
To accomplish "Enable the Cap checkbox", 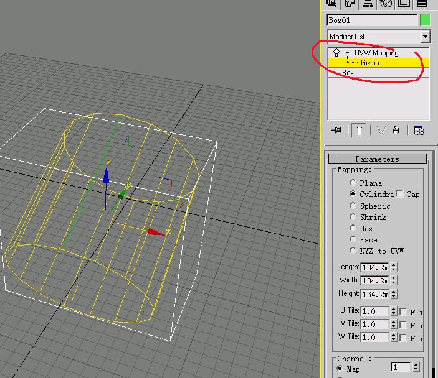I will pyautogui.click(x=399, y=195).
